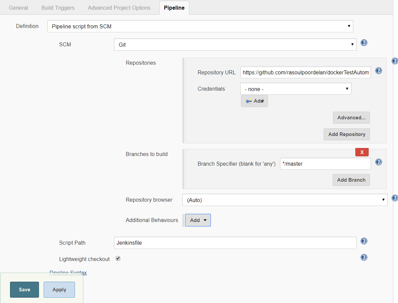Open the Credentials dropdown

point(295,89)
